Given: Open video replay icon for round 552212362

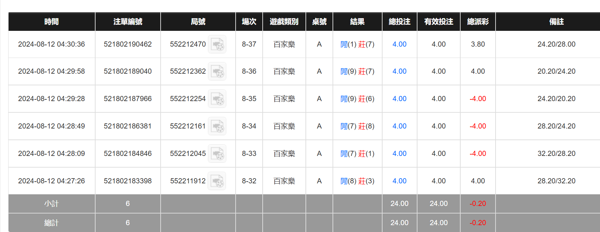Looking at the screenshot, I should [x=217, y=72].
